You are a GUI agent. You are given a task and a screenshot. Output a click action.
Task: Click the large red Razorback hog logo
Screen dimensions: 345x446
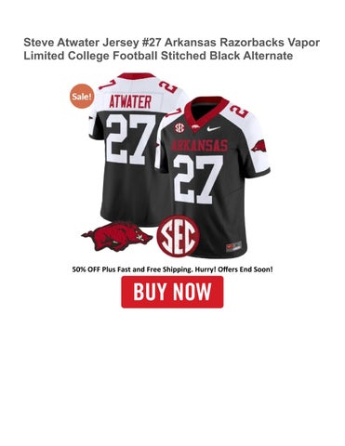click(x=117, y=237)
